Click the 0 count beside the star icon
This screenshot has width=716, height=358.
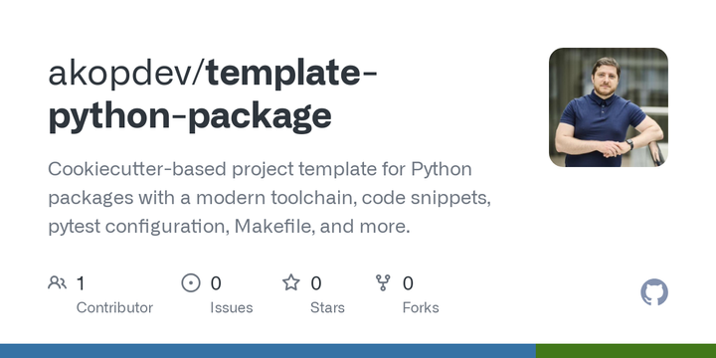(316, 283)
